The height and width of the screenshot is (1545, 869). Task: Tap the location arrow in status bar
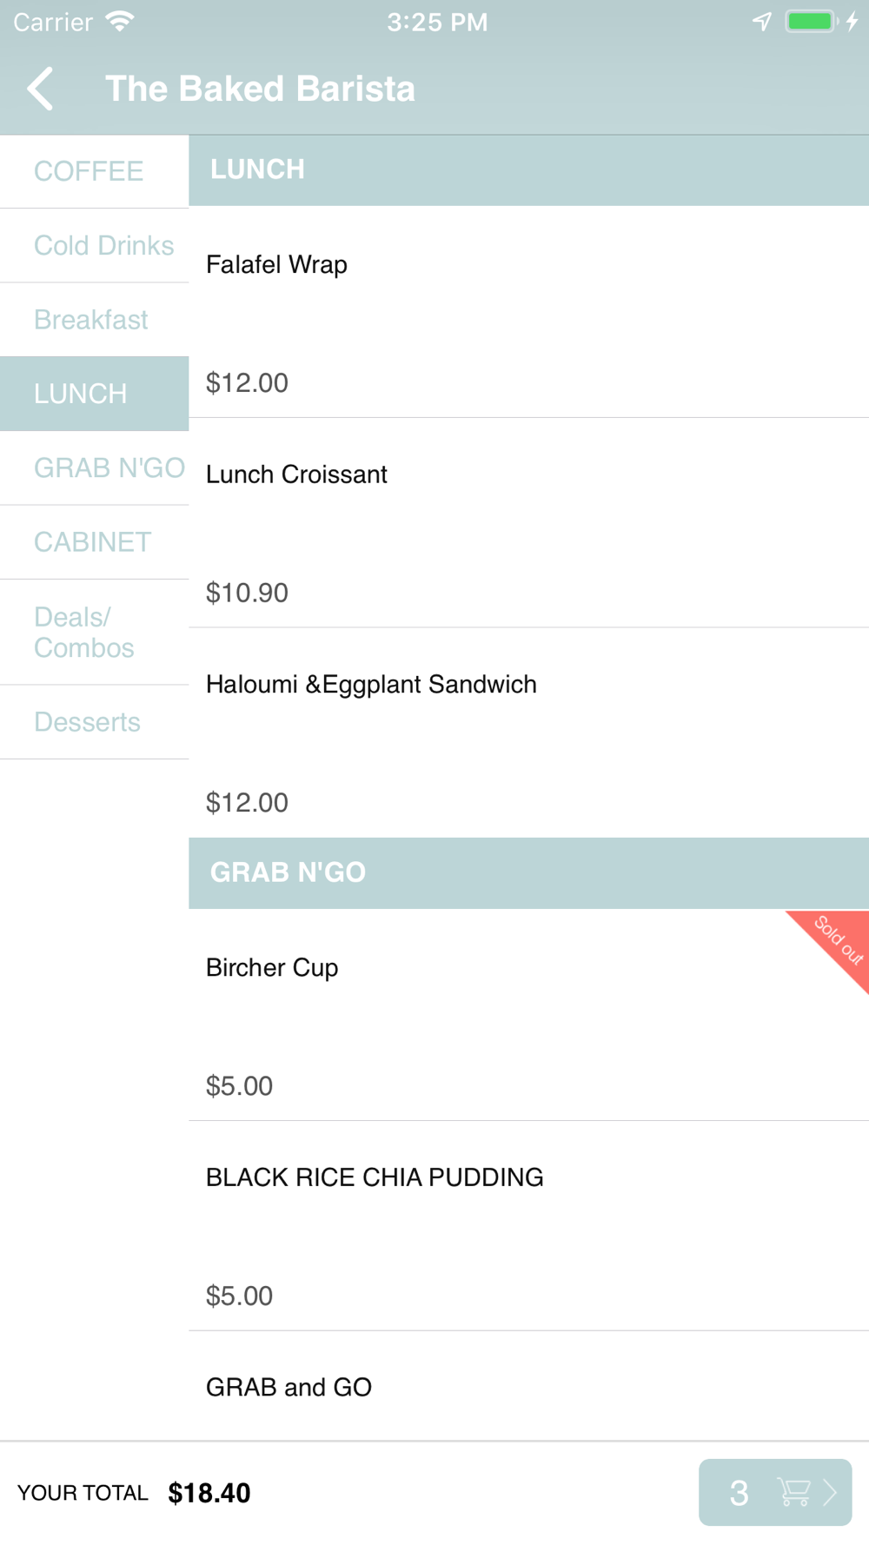click(762, 22)
